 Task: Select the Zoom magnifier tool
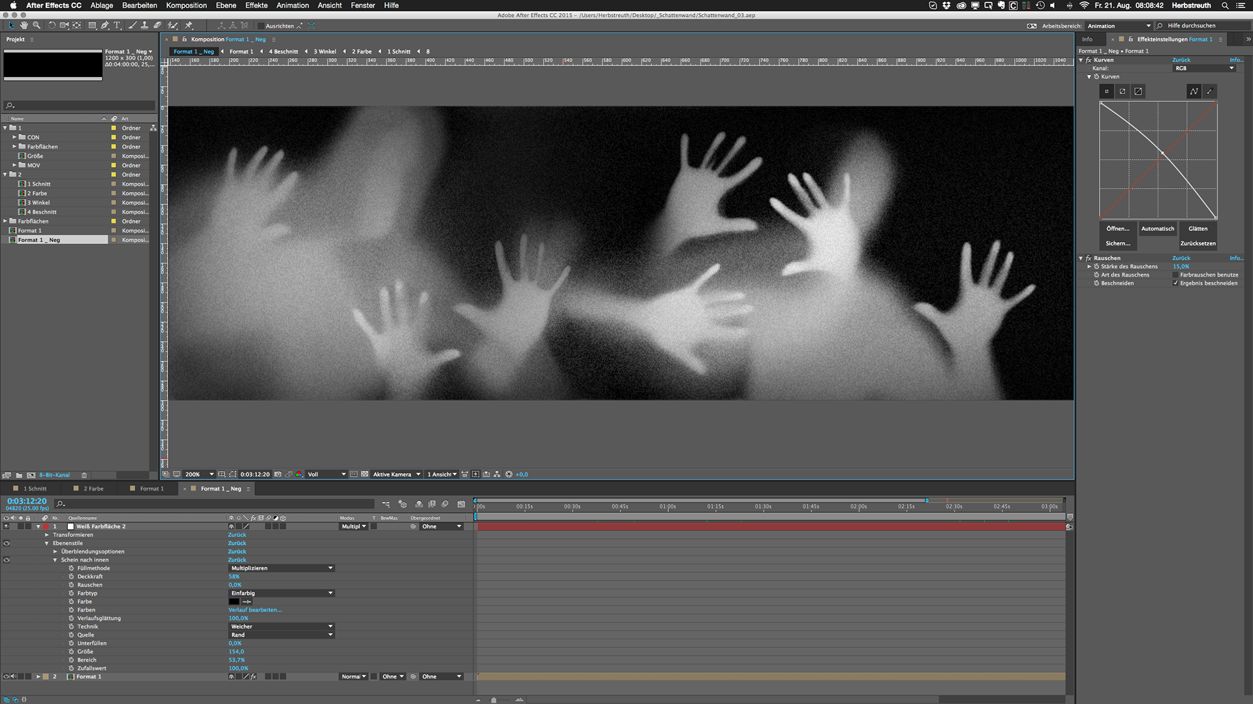click(37, 25)
